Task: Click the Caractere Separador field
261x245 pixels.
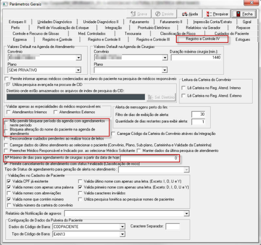Action: (173, 227)
